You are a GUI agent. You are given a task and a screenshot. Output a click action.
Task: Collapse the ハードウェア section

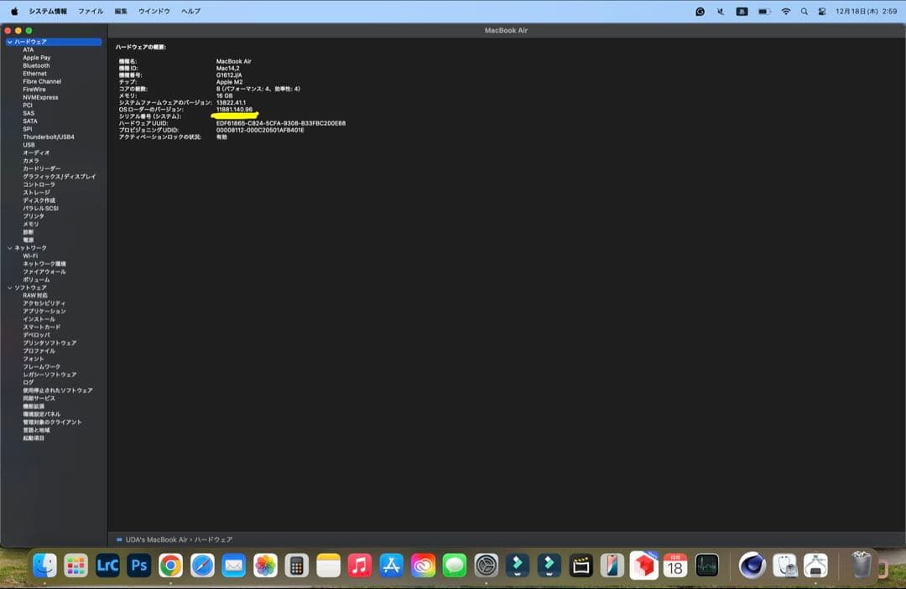[9, 42]
